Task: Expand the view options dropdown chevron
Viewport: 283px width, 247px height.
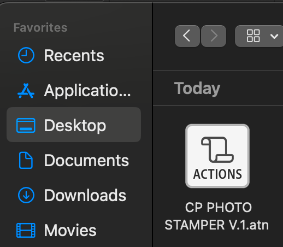Action: pos(274,36)
